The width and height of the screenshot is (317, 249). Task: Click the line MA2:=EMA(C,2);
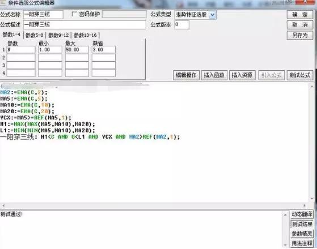(x=24, y=92)
